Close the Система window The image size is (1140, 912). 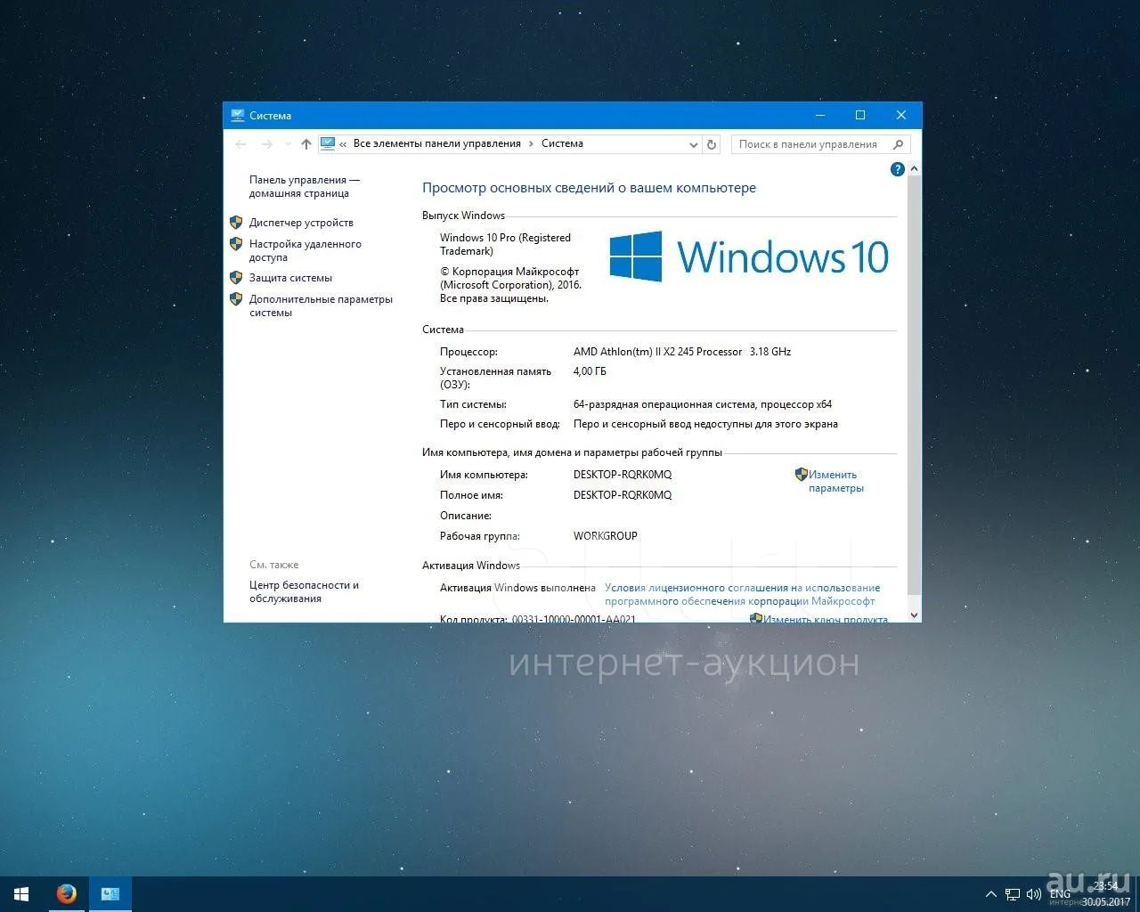[901, 115]
